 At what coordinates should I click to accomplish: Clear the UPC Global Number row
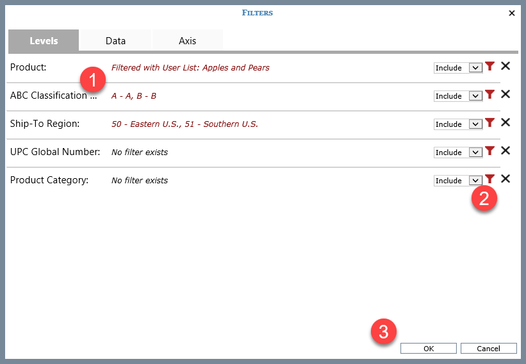505,151
